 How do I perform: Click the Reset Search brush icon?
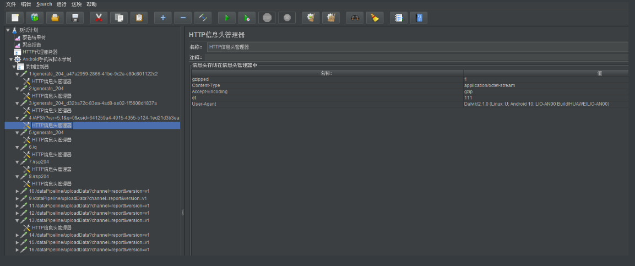pyautogui.click(x=375, y=18)
